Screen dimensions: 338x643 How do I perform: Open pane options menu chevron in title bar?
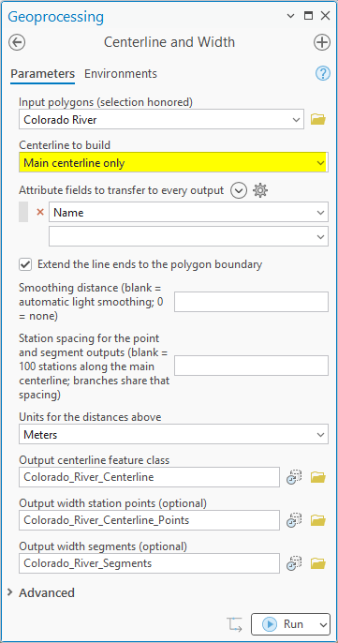290,16
